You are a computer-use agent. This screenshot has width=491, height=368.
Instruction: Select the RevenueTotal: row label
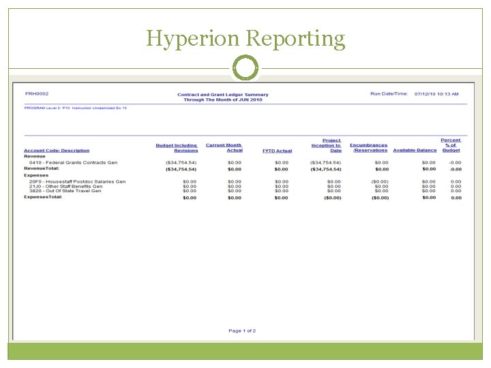tap(42, 168)
